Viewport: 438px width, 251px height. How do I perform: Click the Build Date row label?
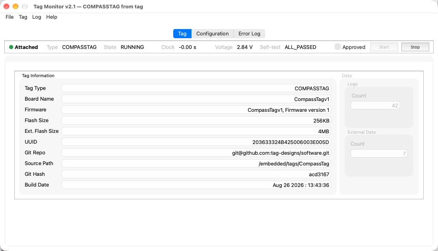click(37, 185)
